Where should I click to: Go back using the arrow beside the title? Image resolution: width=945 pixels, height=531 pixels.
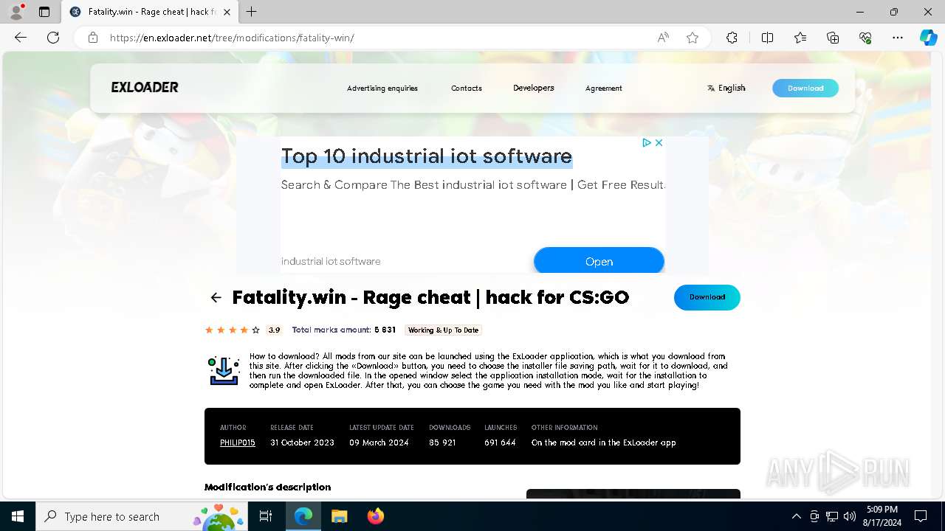[x=216, y=297]
